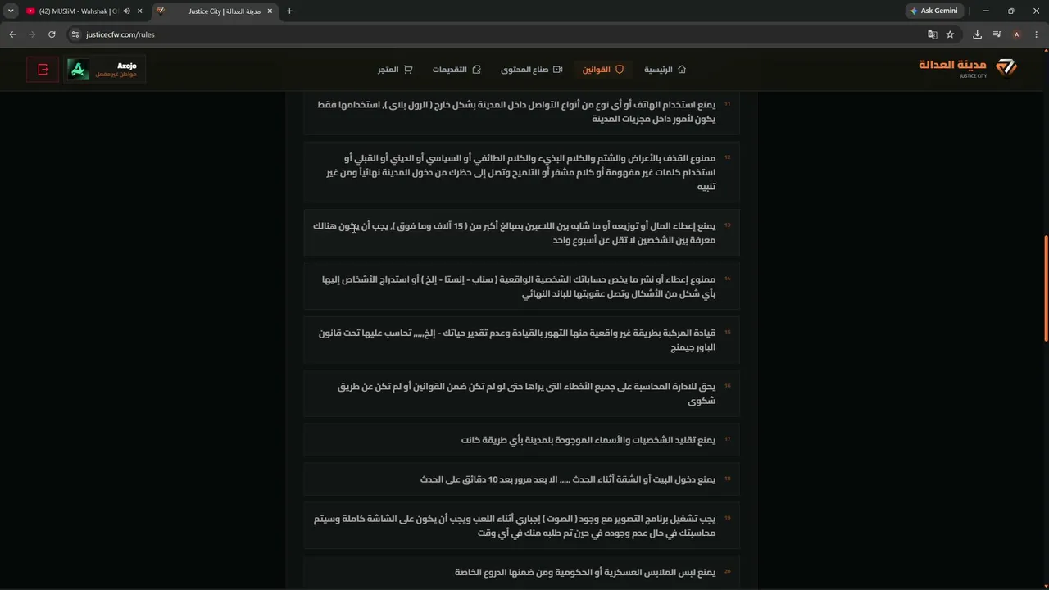Open the Azojo user profile card
The height and width of the screenshot is (590, 1049).
tap(105, 70)
